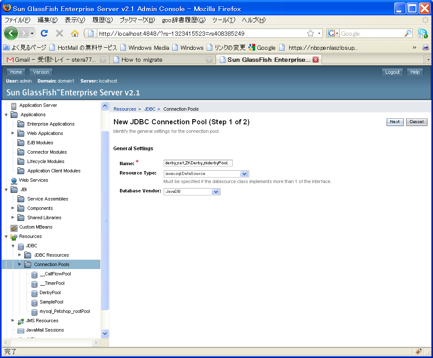
Task: Click the Gmail icon on first tab
Action: [10, 60]
